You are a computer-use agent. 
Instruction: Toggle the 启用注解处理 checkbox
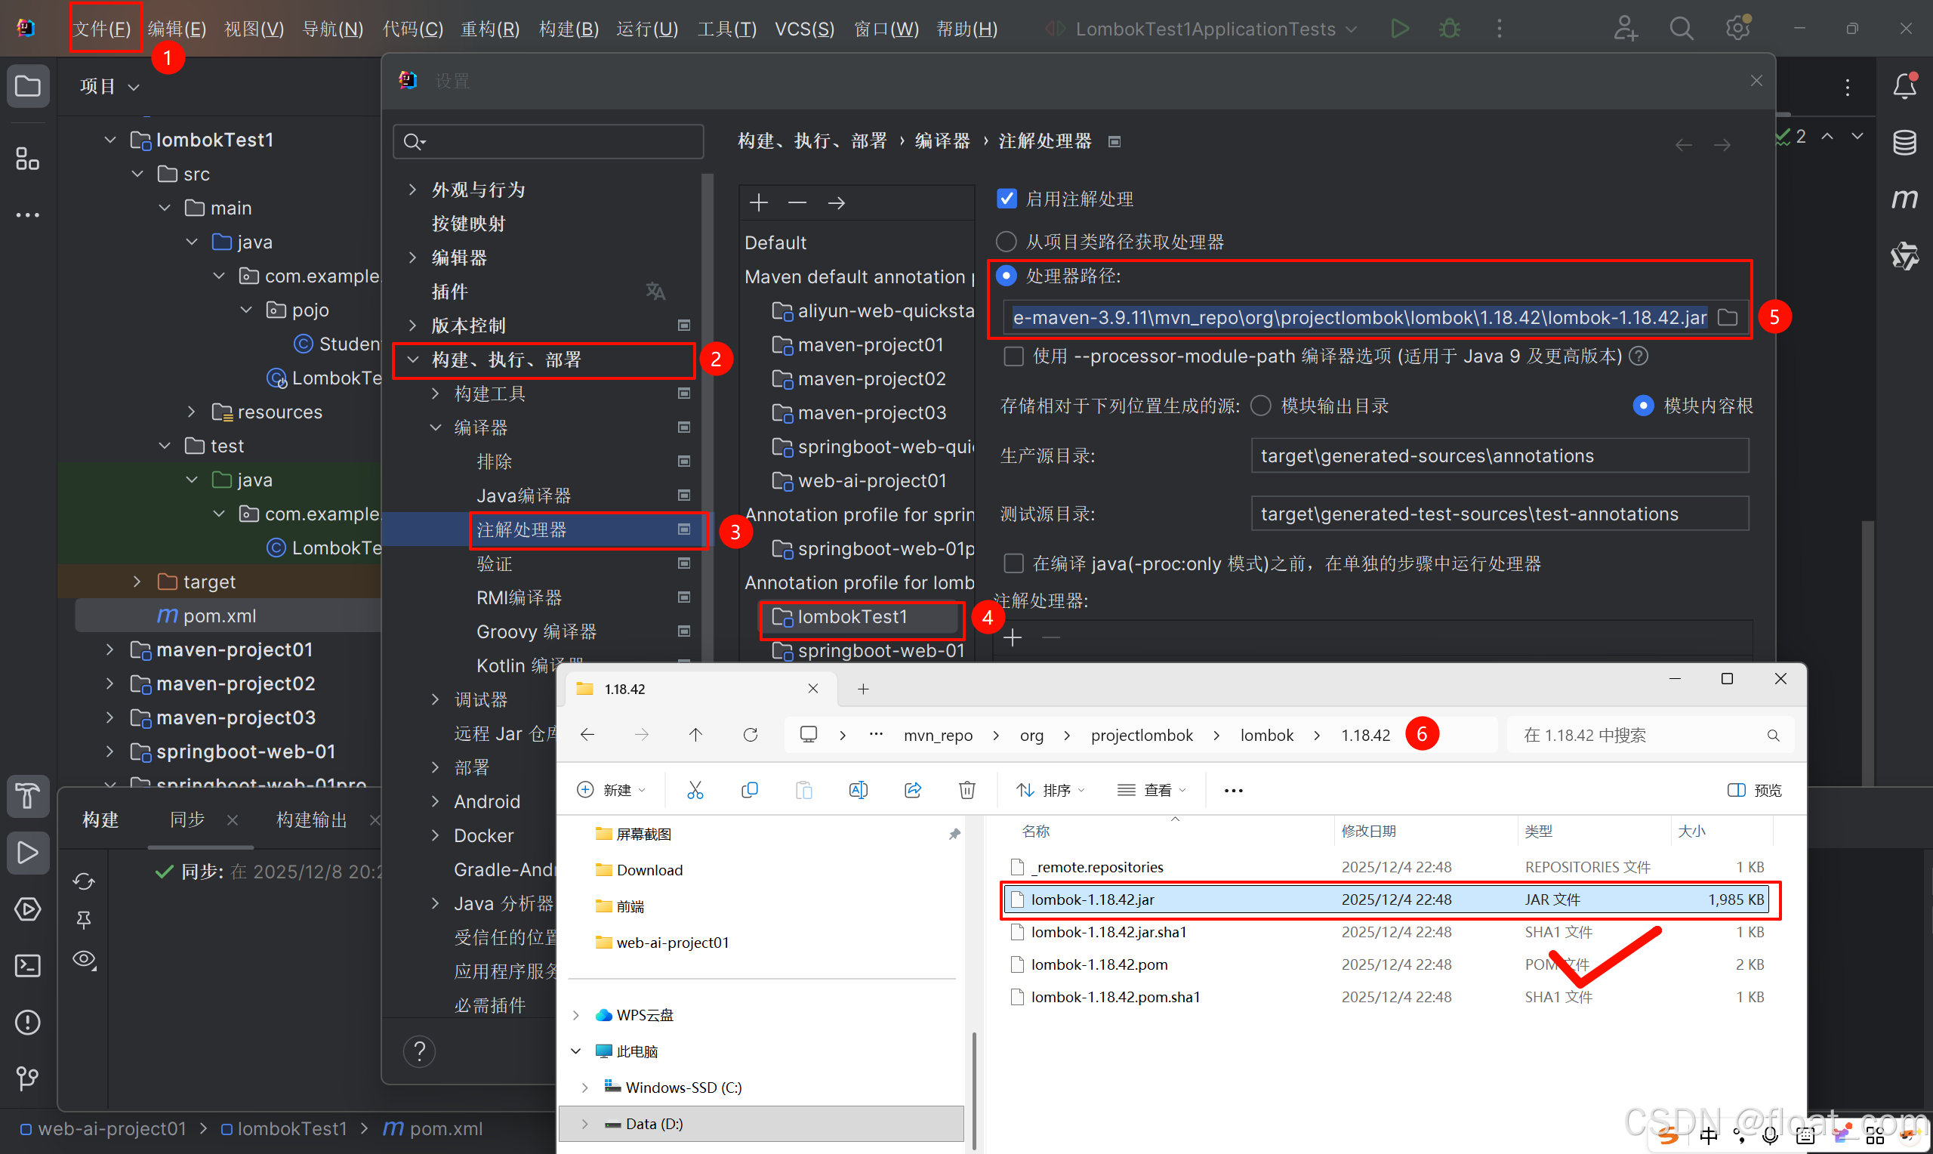pos(1007,199)
